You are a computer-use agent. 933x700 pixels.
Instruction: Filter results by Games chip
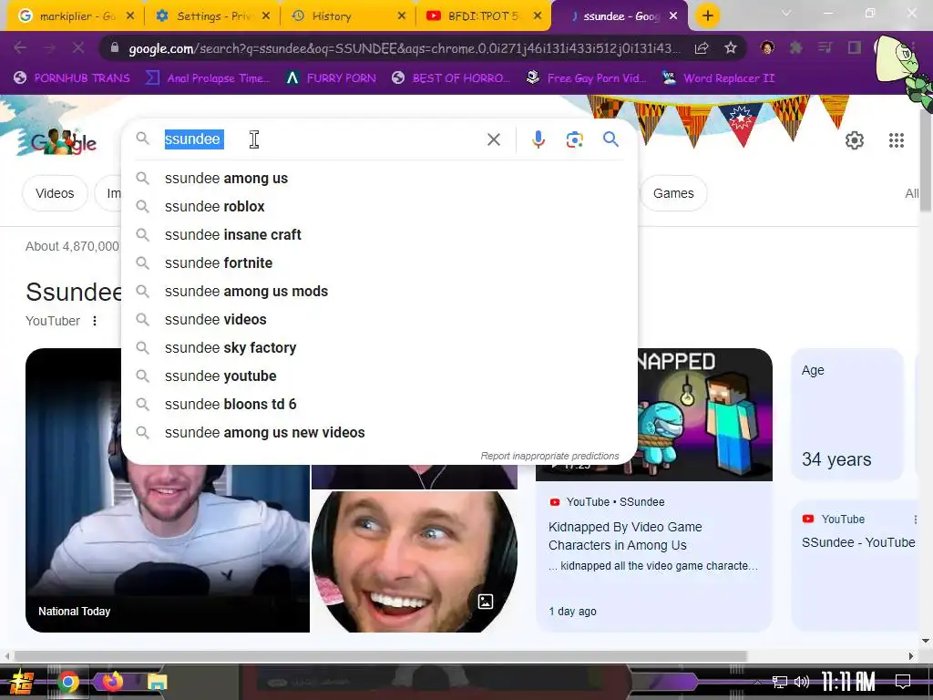coord(673,193)
